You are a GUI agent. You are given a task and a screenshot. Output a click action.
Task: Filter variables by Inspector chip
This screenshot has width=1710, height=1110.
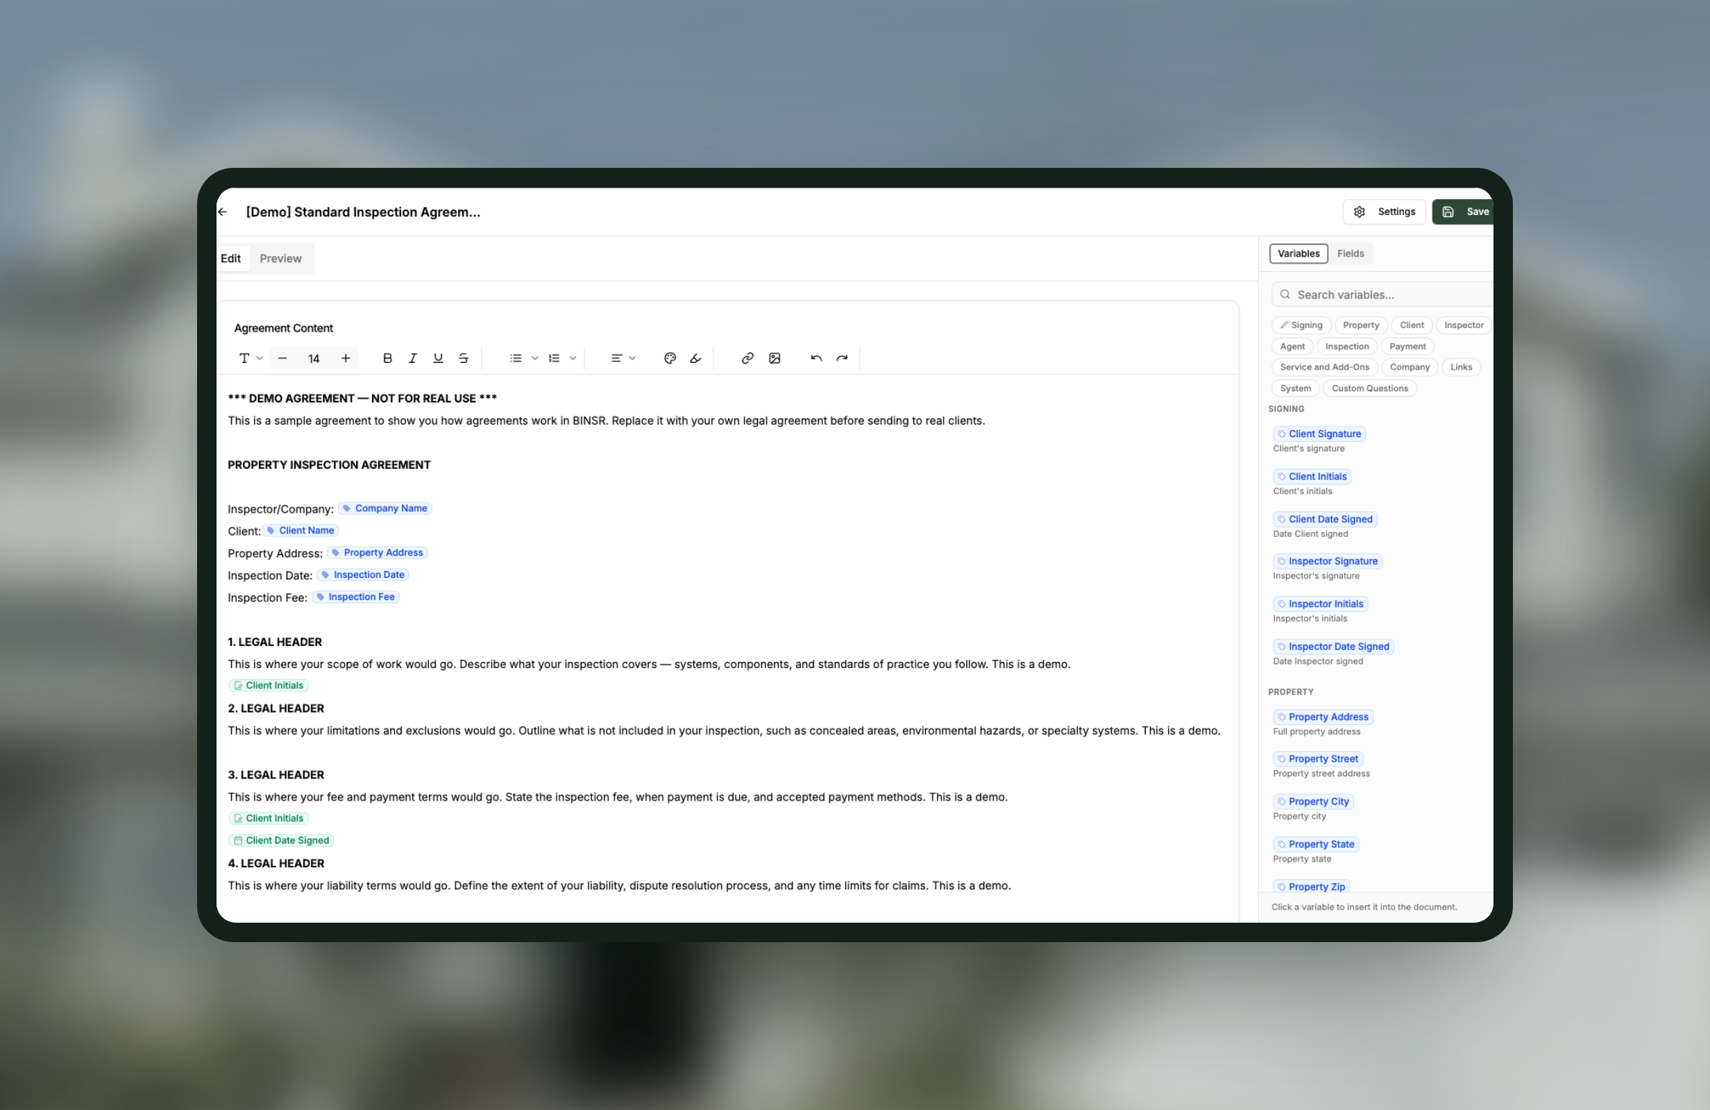[x=1464, y=325]
